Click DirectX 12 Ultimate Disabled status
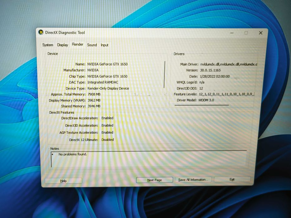Viewport: 291px width, 218px height. (108, 140)
